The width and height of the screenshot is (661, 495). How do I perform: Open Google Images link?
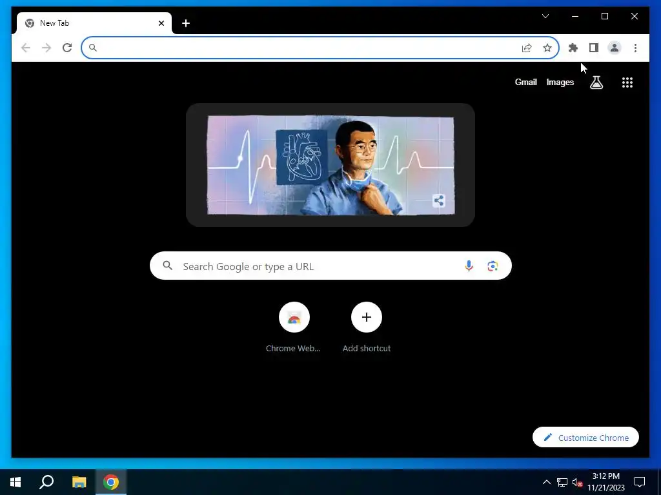coord(560,82)
